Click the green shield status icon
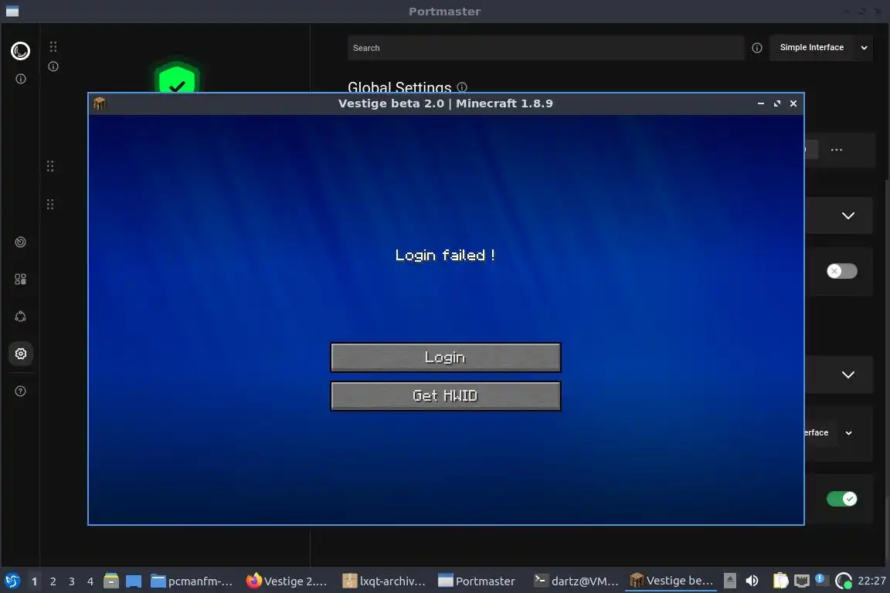This screenshot has height=593, width=890. [x=177, y=78]
